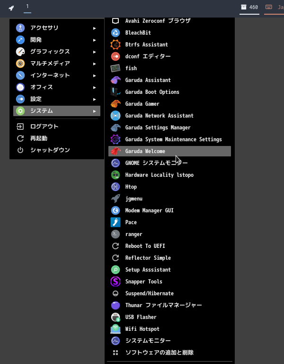
Task: Click the Pace label
Action: 131,222
